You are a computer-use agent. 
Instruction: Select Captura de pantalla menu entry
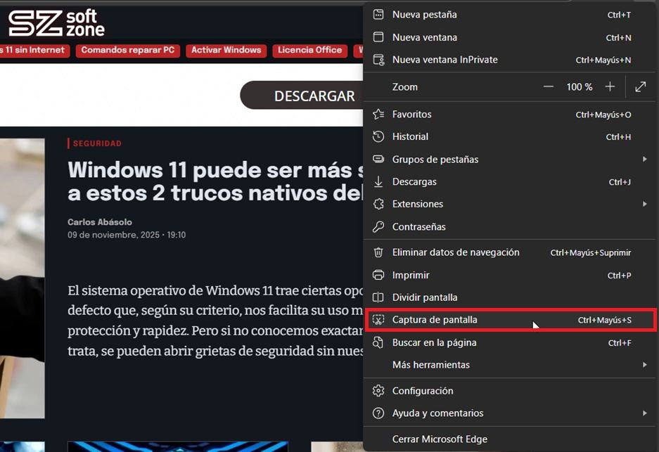pyautogui.click(x=435, y=320)
